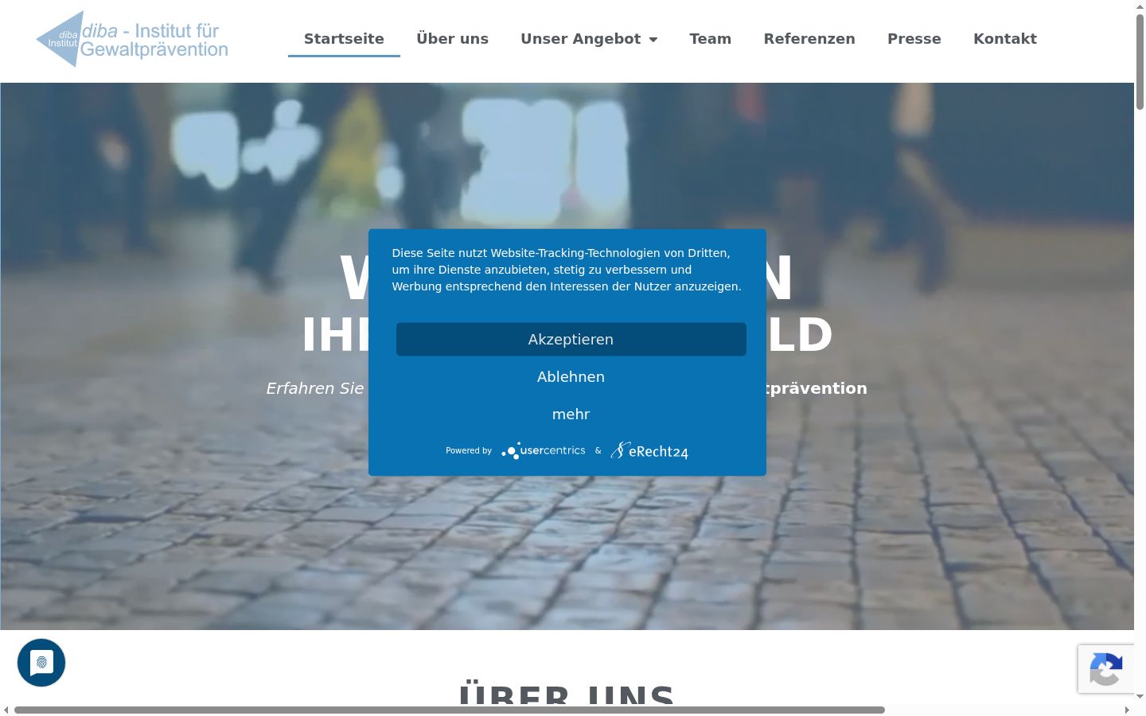Image resolution: width=1146 pixels, height=716 pixels.
Task: Click the consent text about Website-Tracking-Technologien
Action: (567, 270)
